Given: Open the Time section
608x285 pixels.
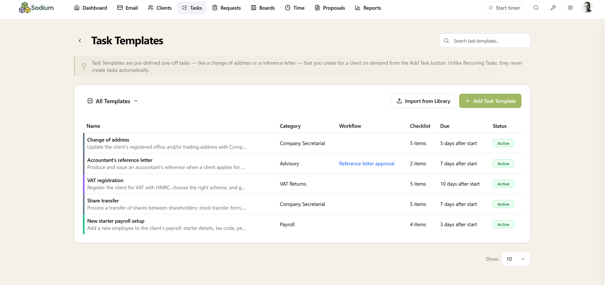Looking at the screenshot, I should click(295, 8).
